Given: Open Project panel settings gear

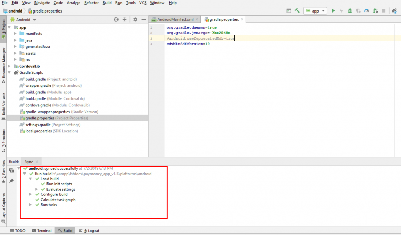Looking at the screenshot, I should pyautogui.click(x=135, y=19).
